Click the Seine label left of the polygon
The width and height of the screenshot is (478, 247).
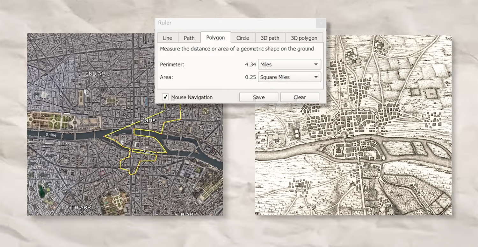(51, 135)
